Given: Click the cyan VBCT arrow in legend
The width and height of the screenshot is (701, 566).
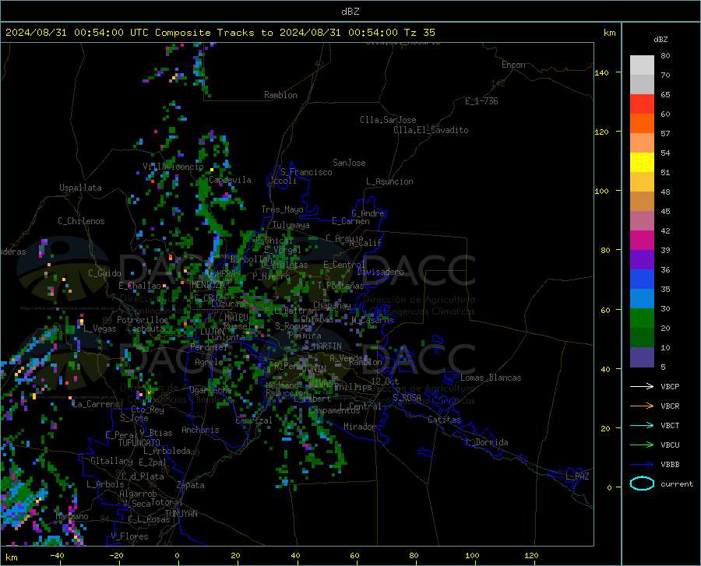Looking at the screenshot, I should pos(642,425).
